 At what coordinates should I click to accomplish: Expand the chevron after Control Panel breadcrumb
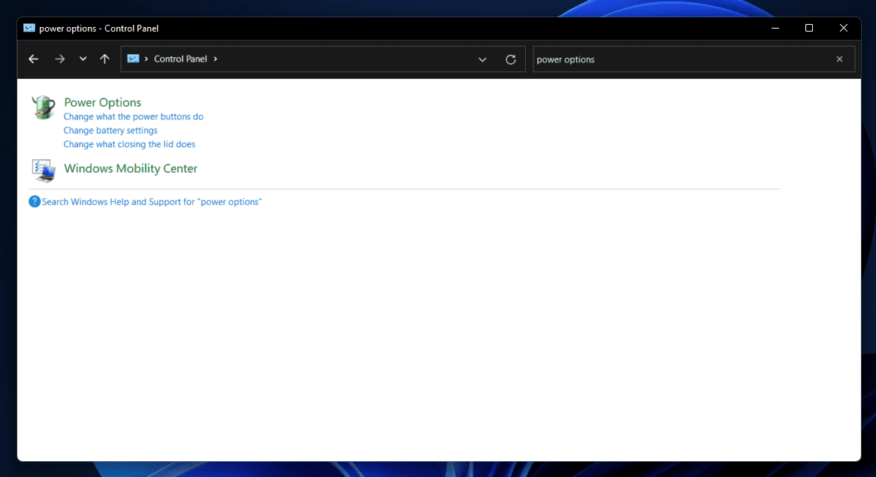point(216,59)
